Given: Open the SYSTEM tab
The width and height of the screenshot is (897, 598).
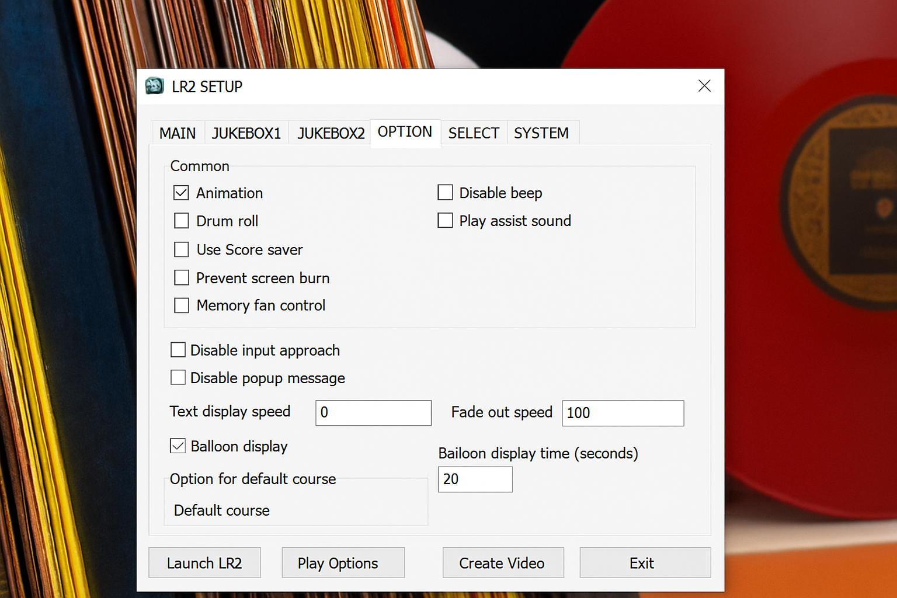Looking at the screenshot, I should tap(541, 133).
